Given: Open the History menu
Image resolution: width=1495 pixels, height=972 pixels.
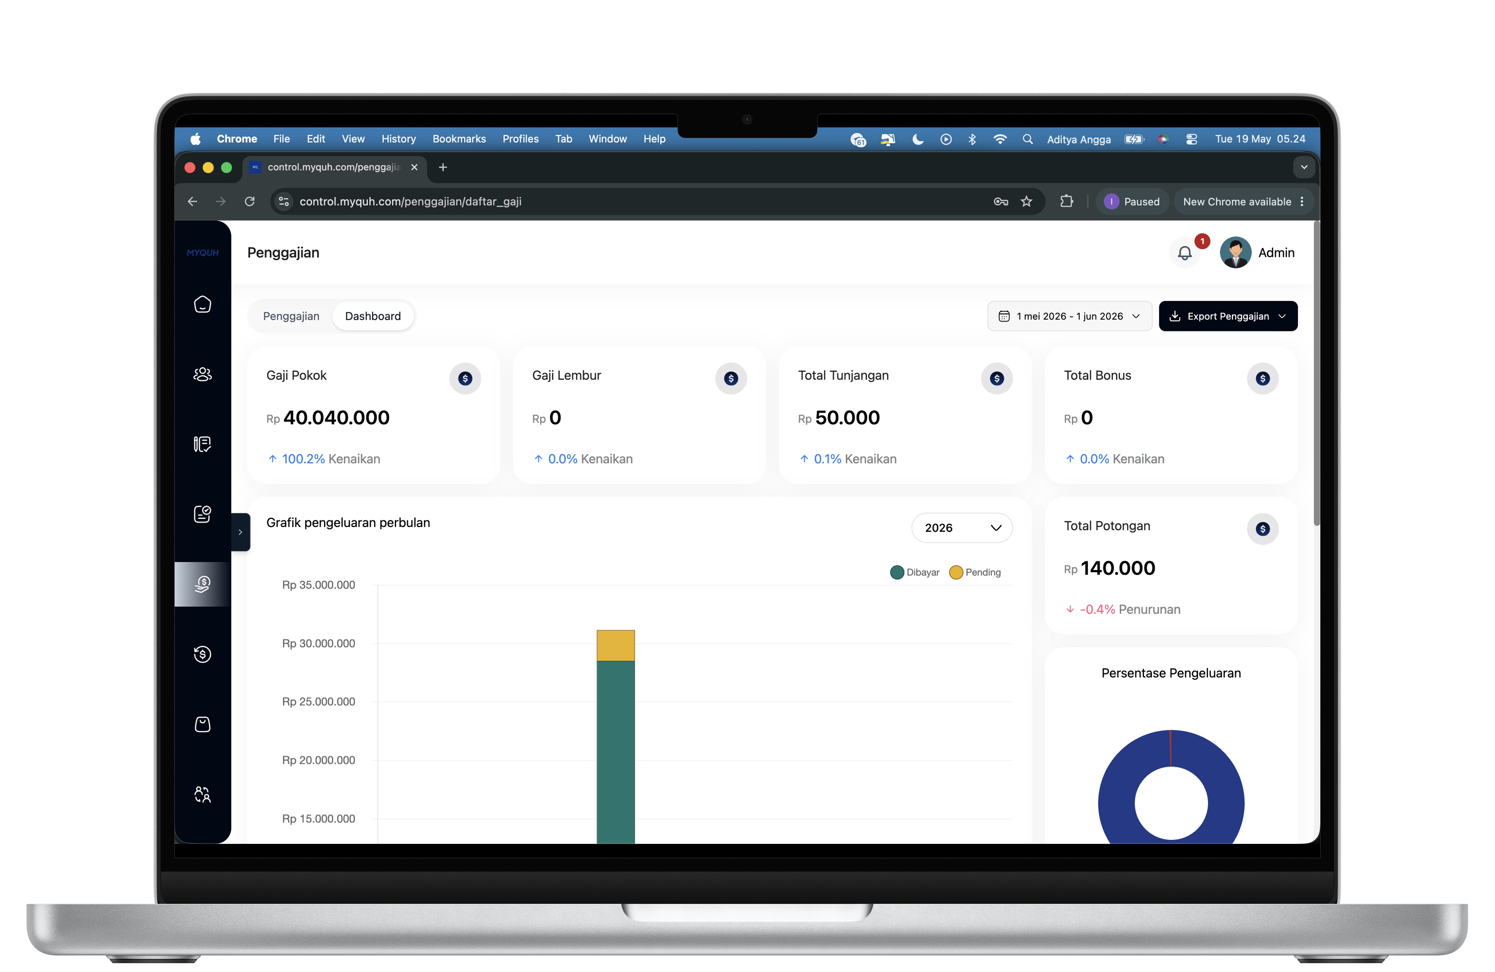Looking at the screenshot, I should [398, 139].
